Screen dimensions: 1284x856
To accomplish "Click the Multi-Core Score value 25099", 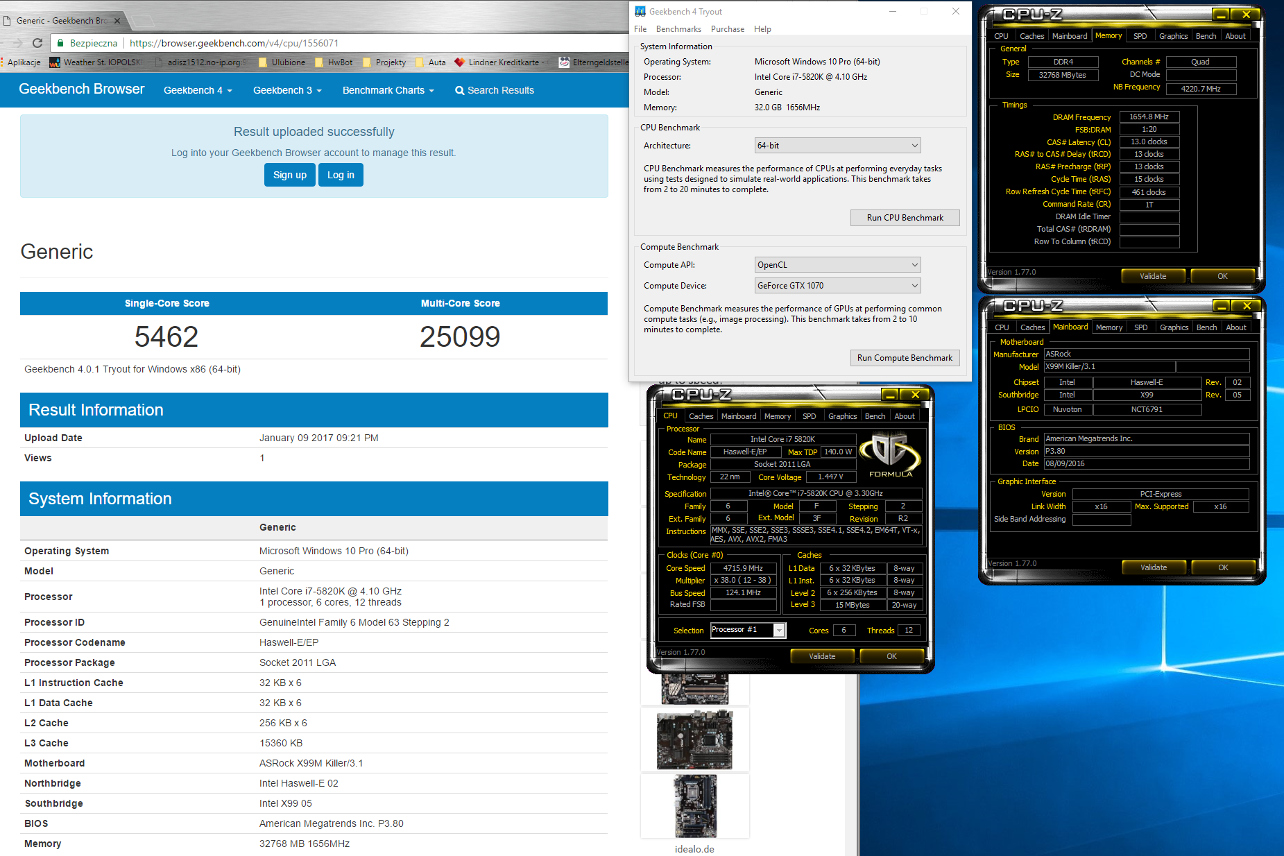I will point(460,337).
